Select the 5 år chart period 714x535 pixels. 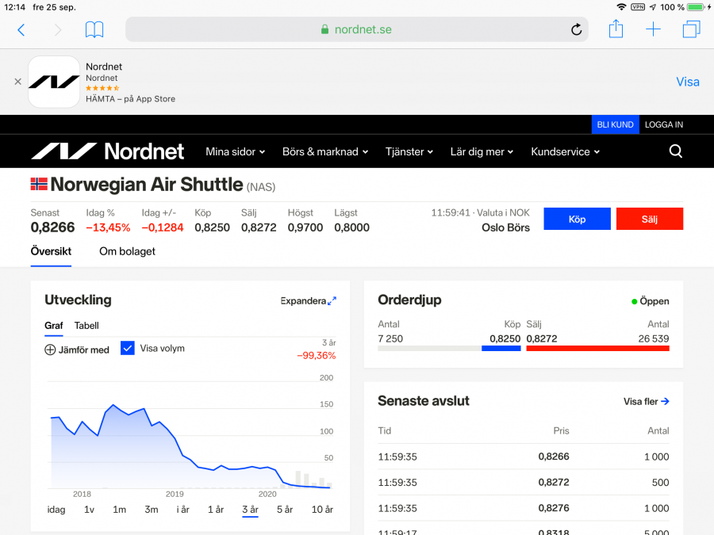(x=285, y=510)
